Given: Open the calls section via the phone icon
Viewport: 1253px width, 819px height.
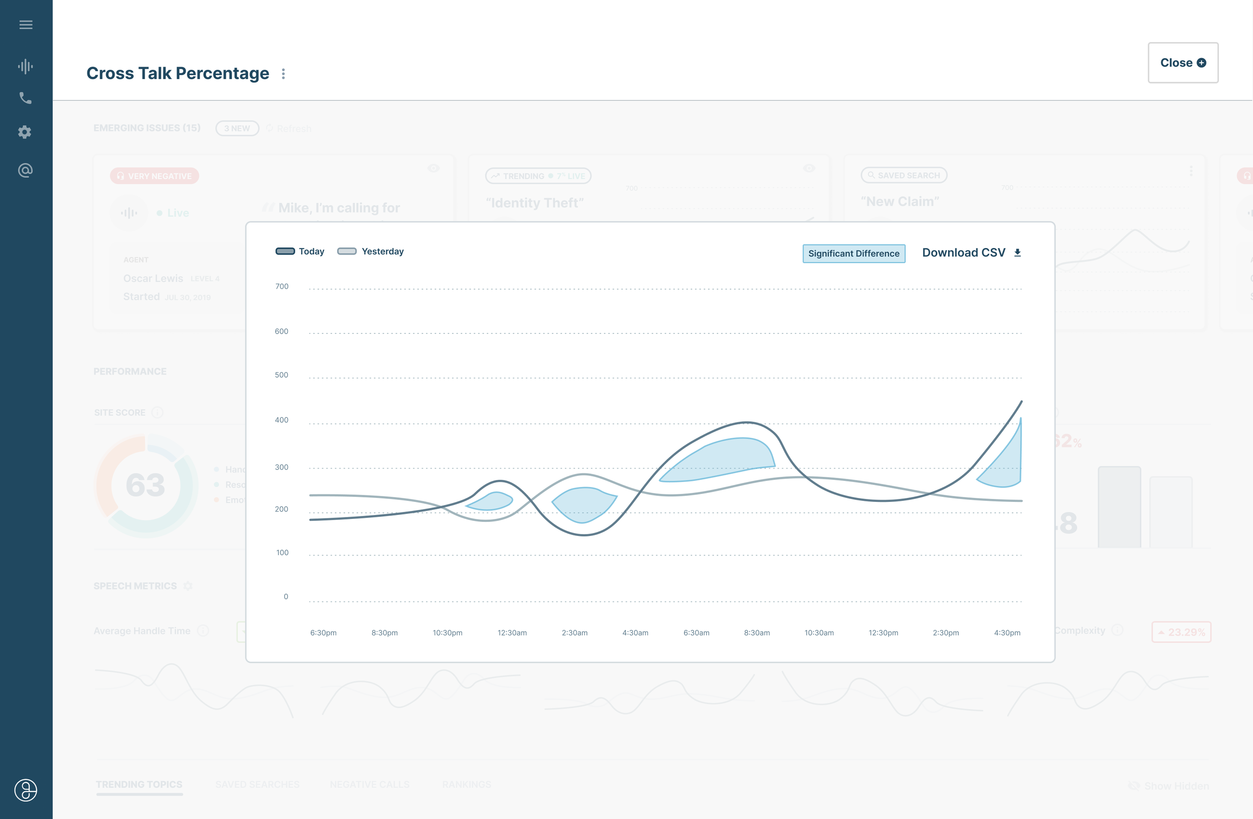Looking at the screenshot, I should click(x=25, y=98).
